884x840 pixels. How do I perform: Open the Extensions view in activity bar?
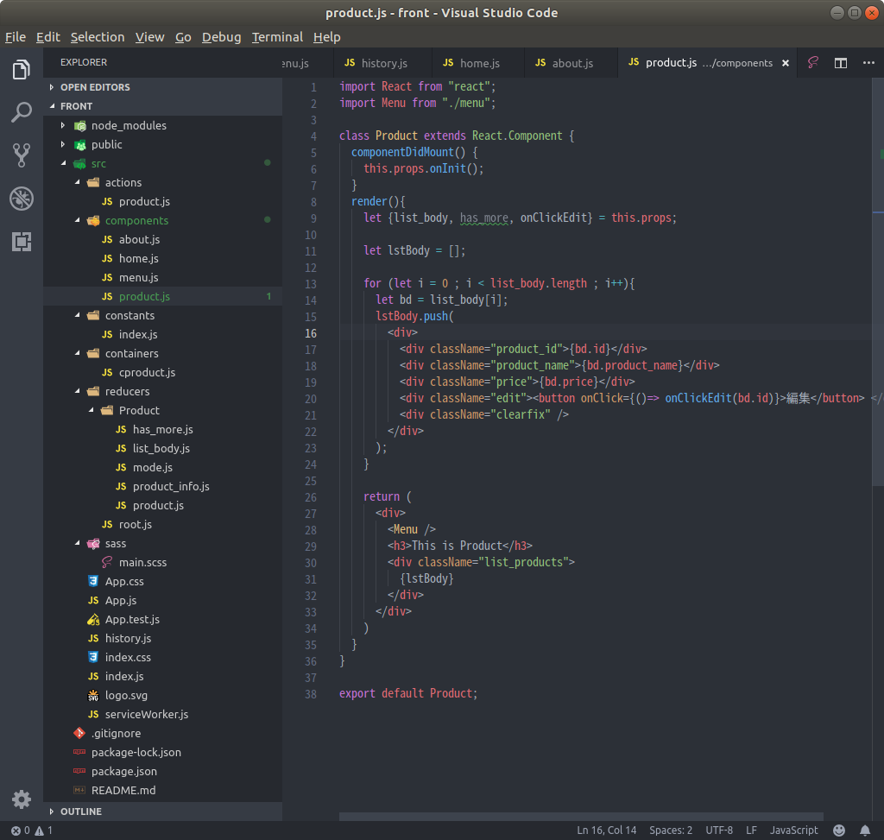coord(22,242)
